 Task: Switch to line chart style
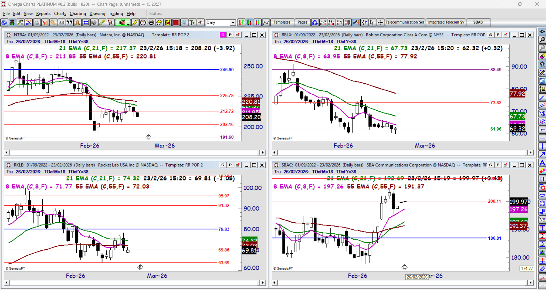pos(266,22)
